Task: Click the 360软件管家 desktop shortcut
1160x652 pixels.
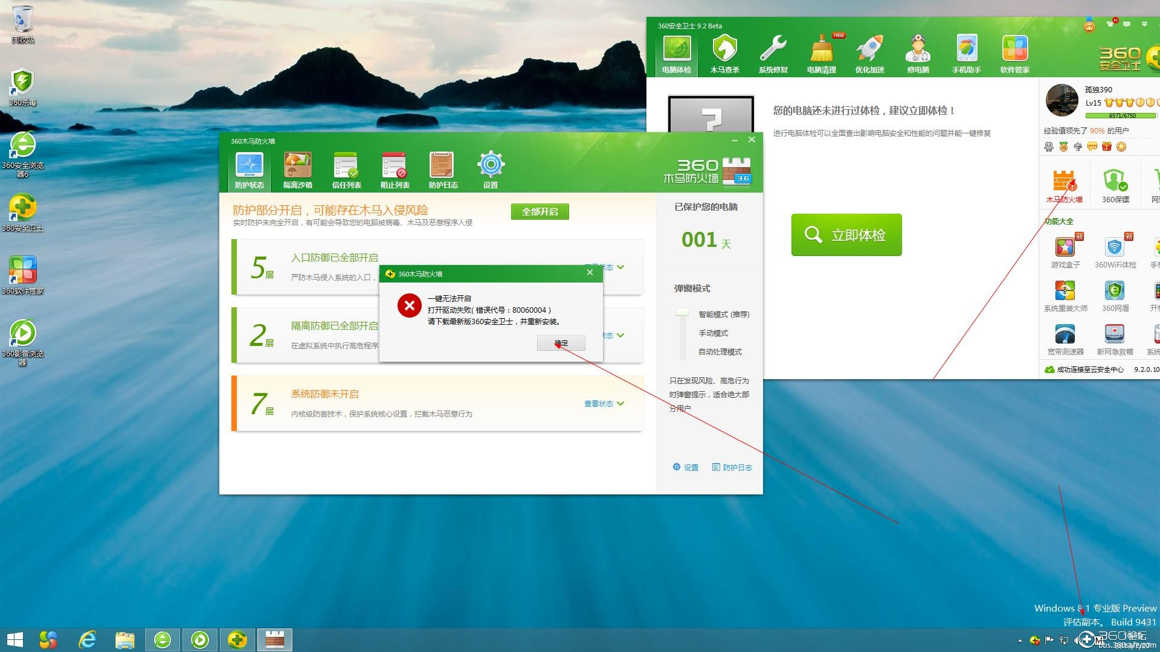Action: coord(23,276)
